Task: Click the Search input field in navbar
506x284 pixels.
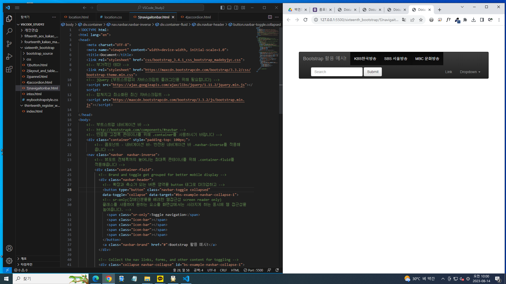Action: [337, 72]
